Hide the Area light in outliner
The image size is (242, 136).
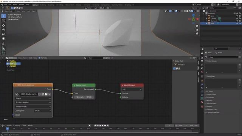237,16
